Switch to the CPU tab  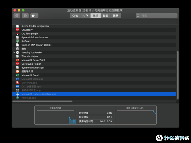pyautogui.click(x=75, y=16)
